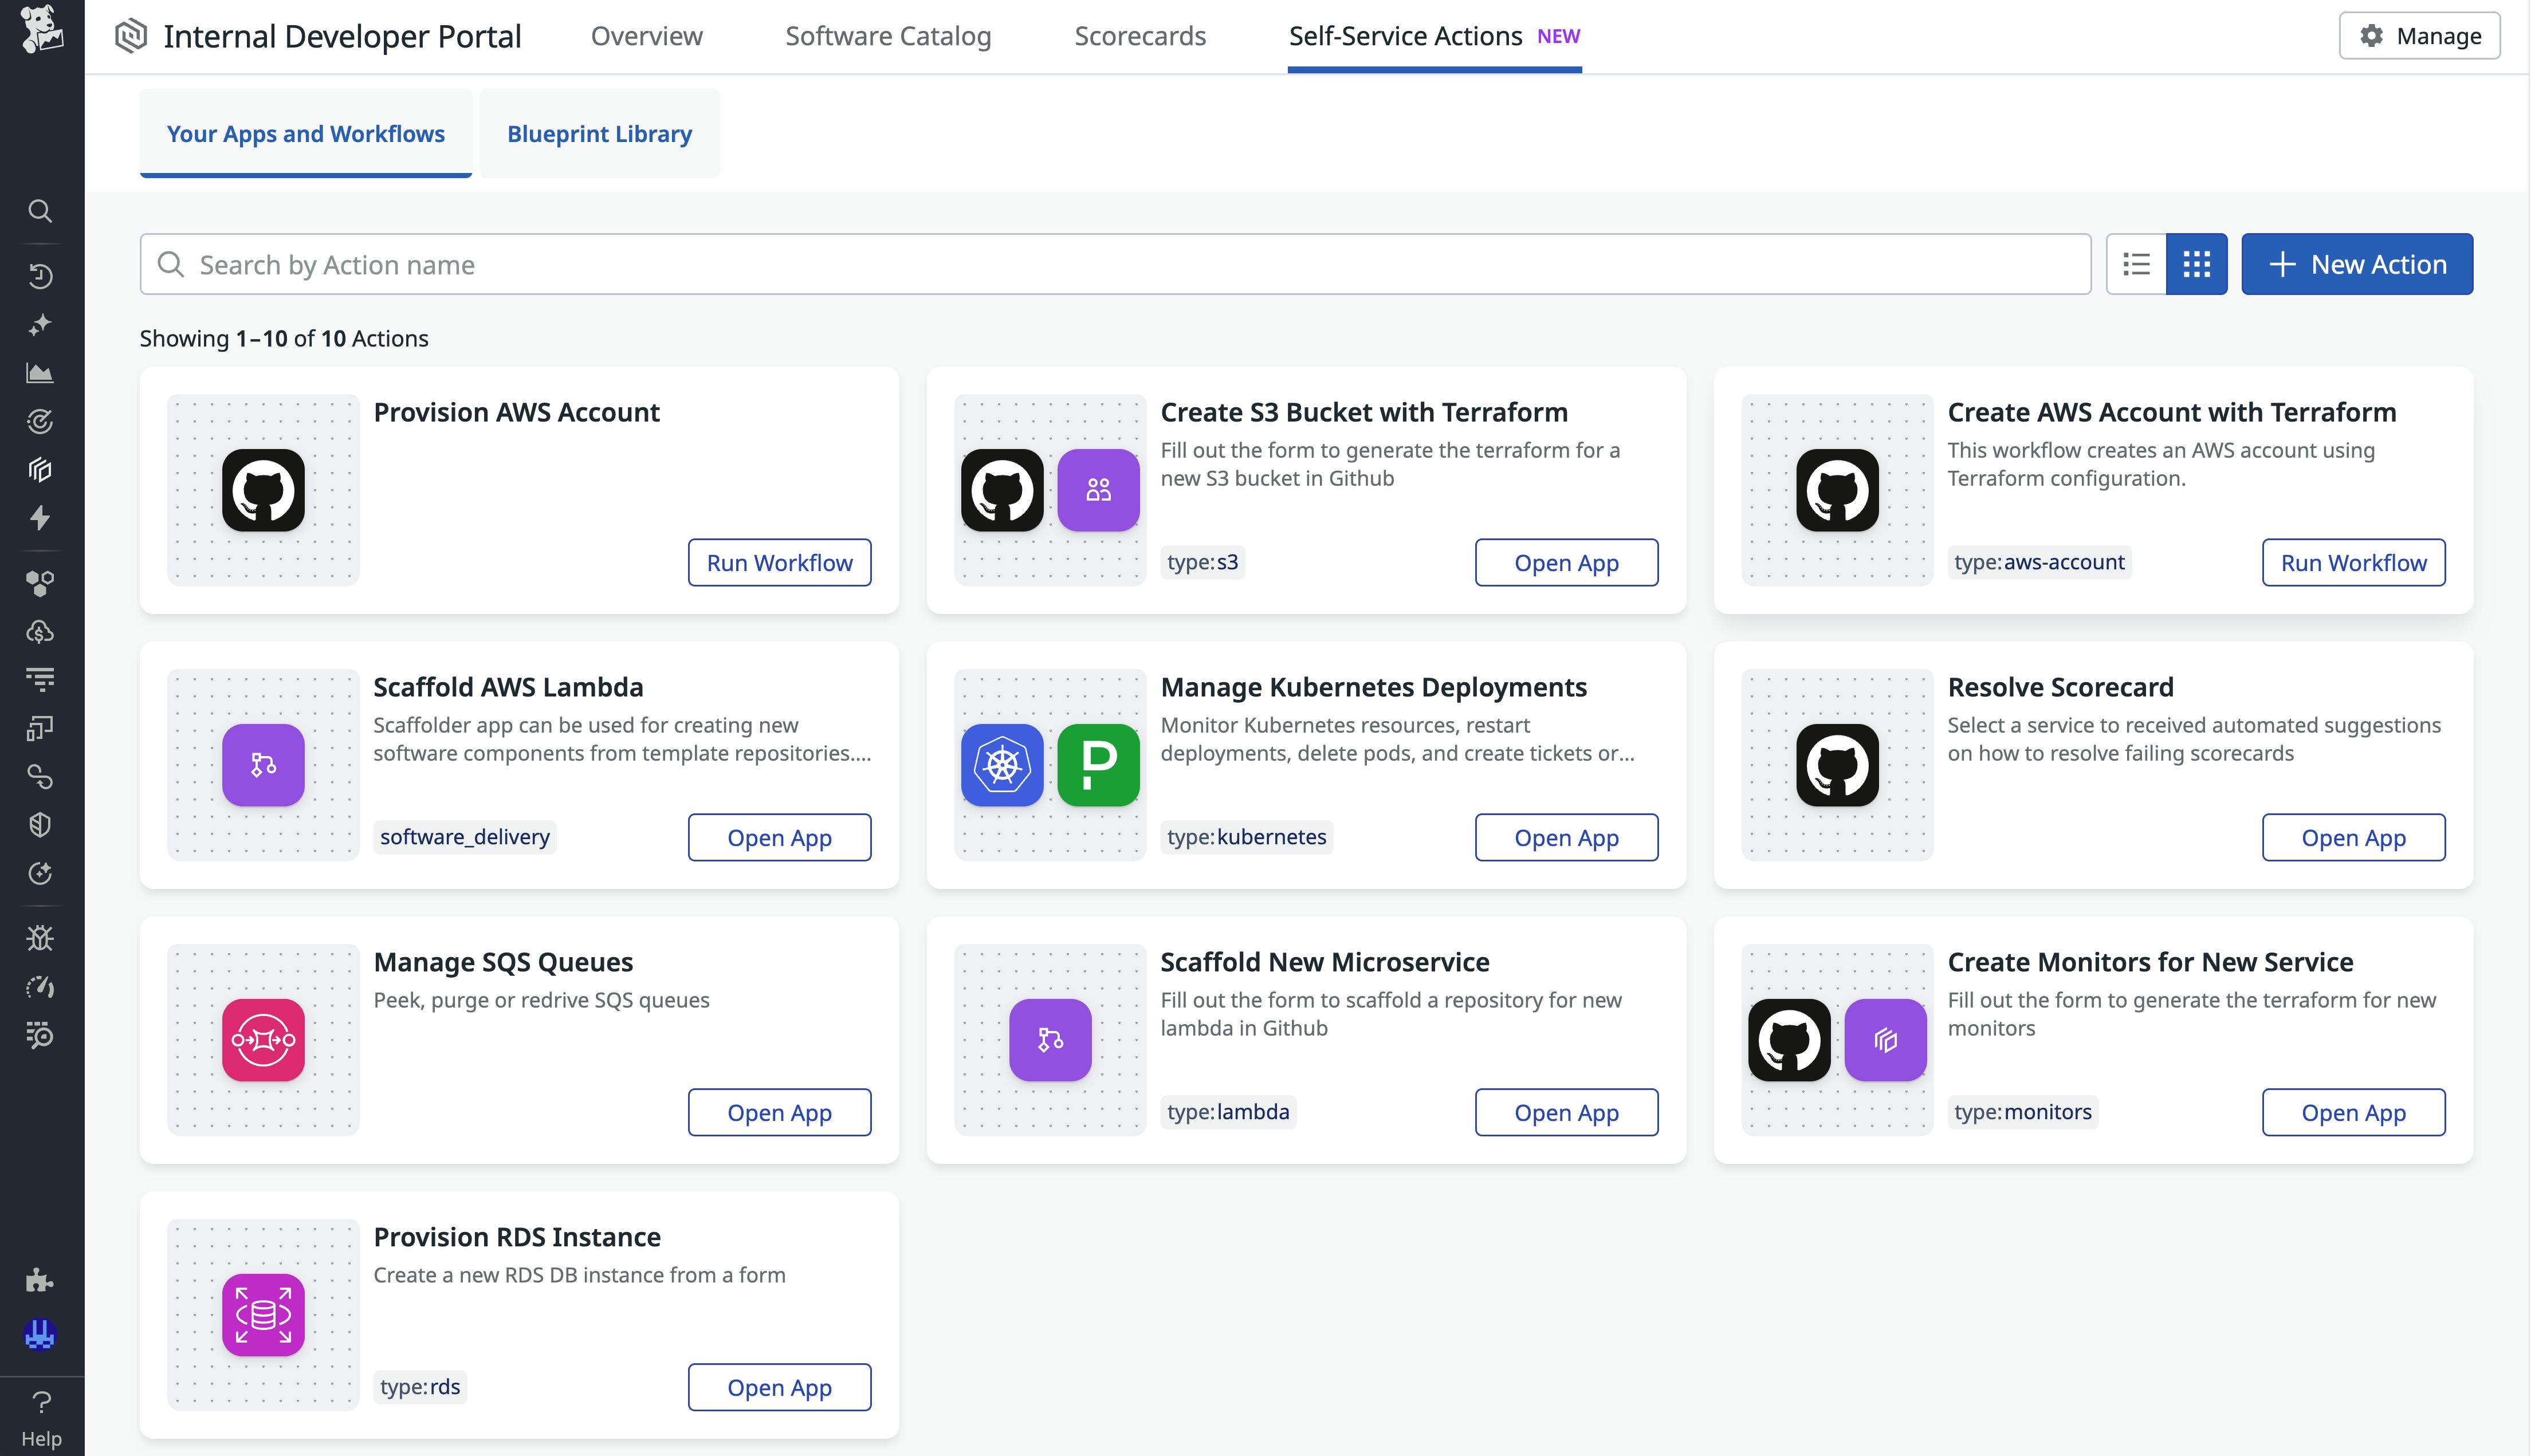Open search via the sidebar magnifier icon

(x=40, y=210)
